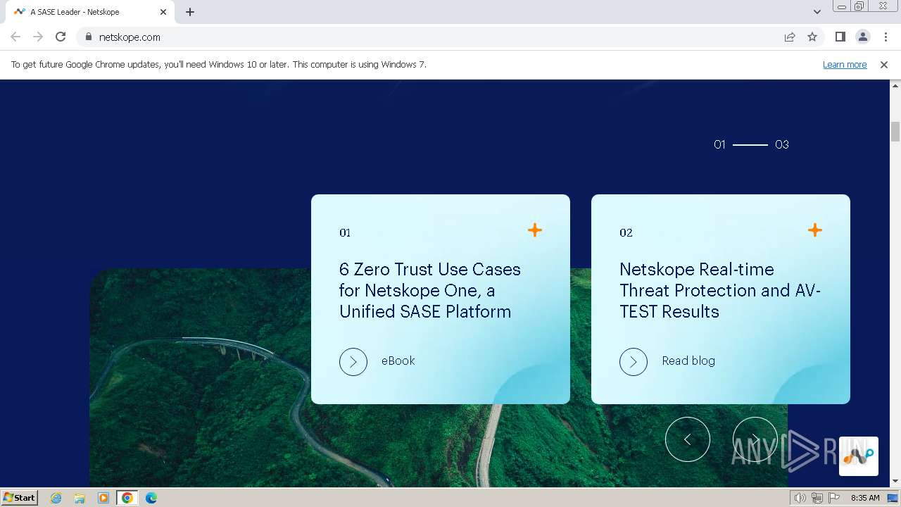The image size is (901, 507).
Task: Open Windows Media Player from taskbar
Action: click(x=103, y=498)
